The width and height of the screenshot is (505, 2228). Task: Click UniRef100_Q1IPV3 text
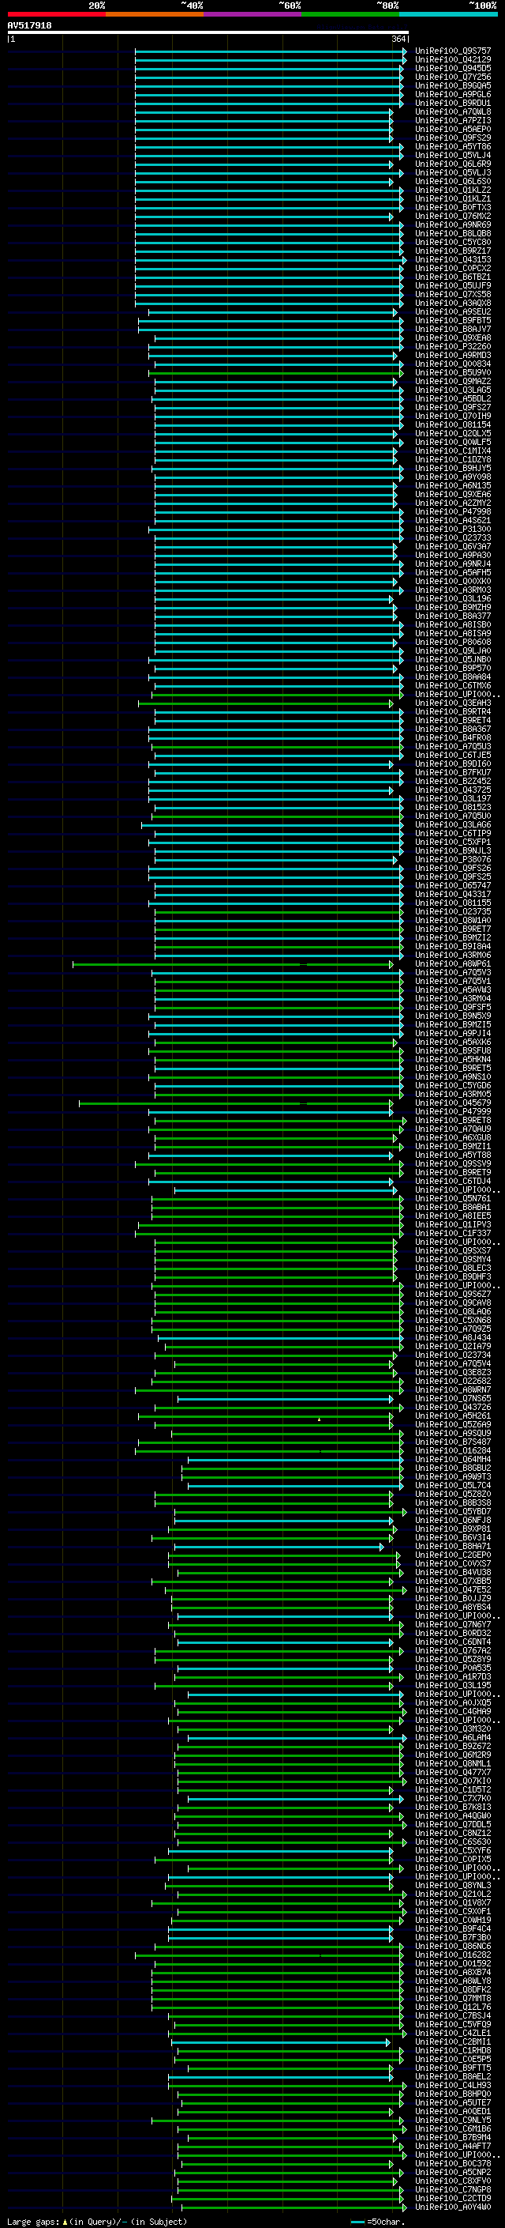(453, 1225)
